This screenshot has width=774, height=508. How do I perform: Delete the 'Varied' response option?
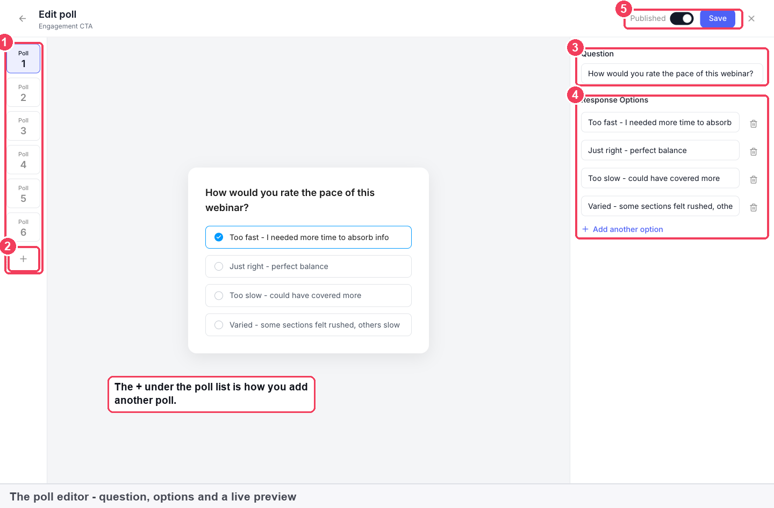754,207
